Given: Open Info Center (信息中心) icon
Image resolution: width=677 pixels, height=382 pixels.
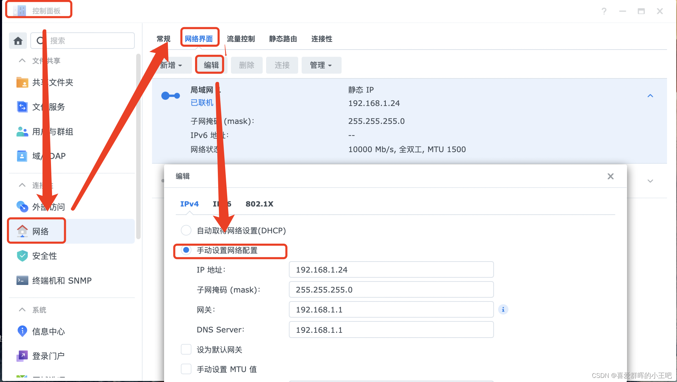Looking at the screenshot, I should point(22,331).
